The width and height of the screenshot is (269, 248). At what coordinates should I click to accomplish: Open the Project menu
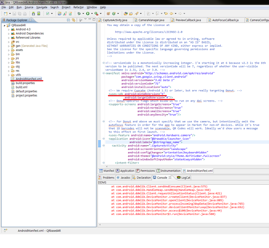66,7
